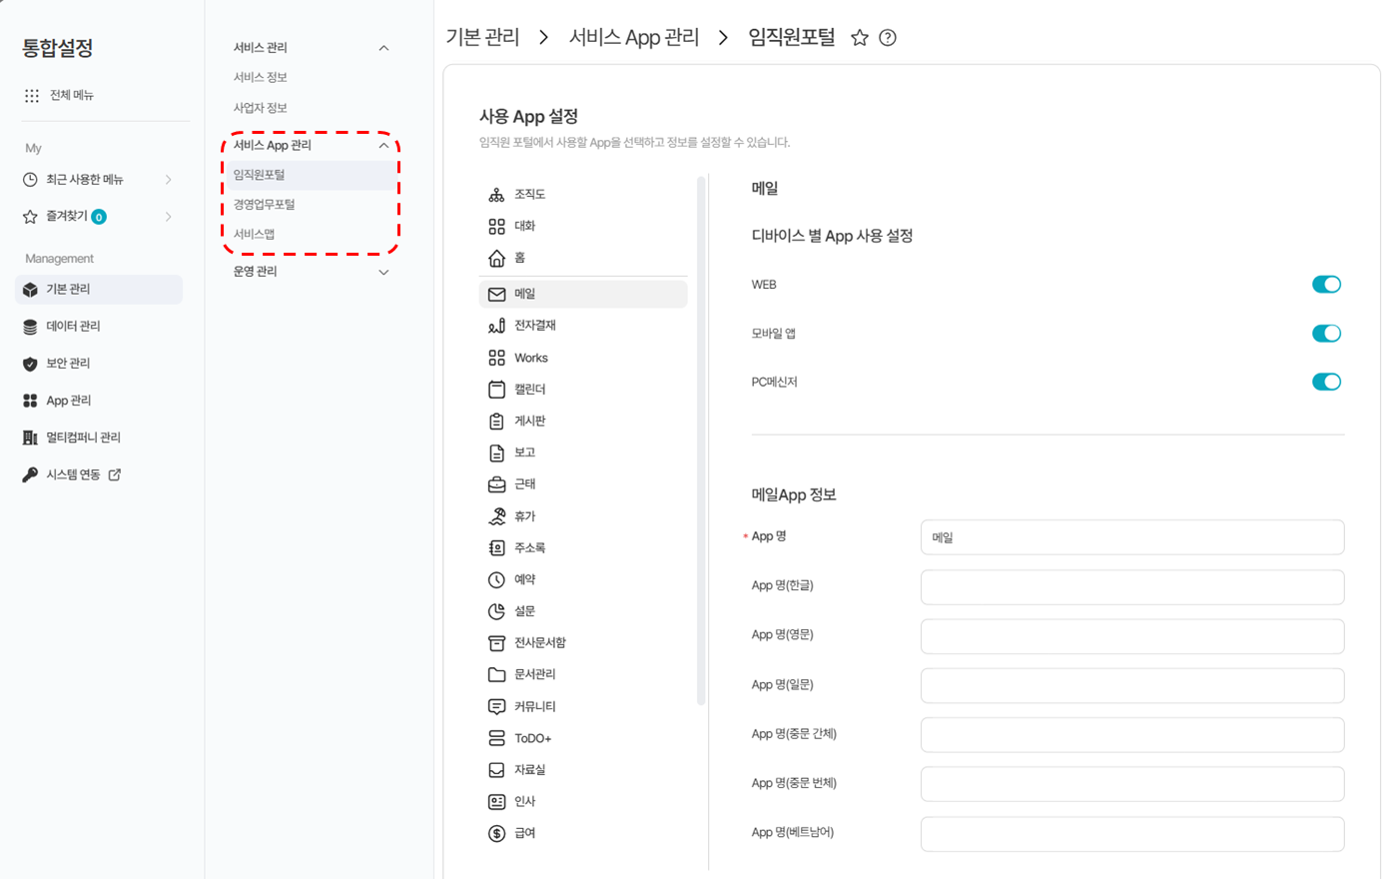The image size is (1395, 879).
Task: Select the 급여 dollar icon
Action: click(x=496, y=833)
